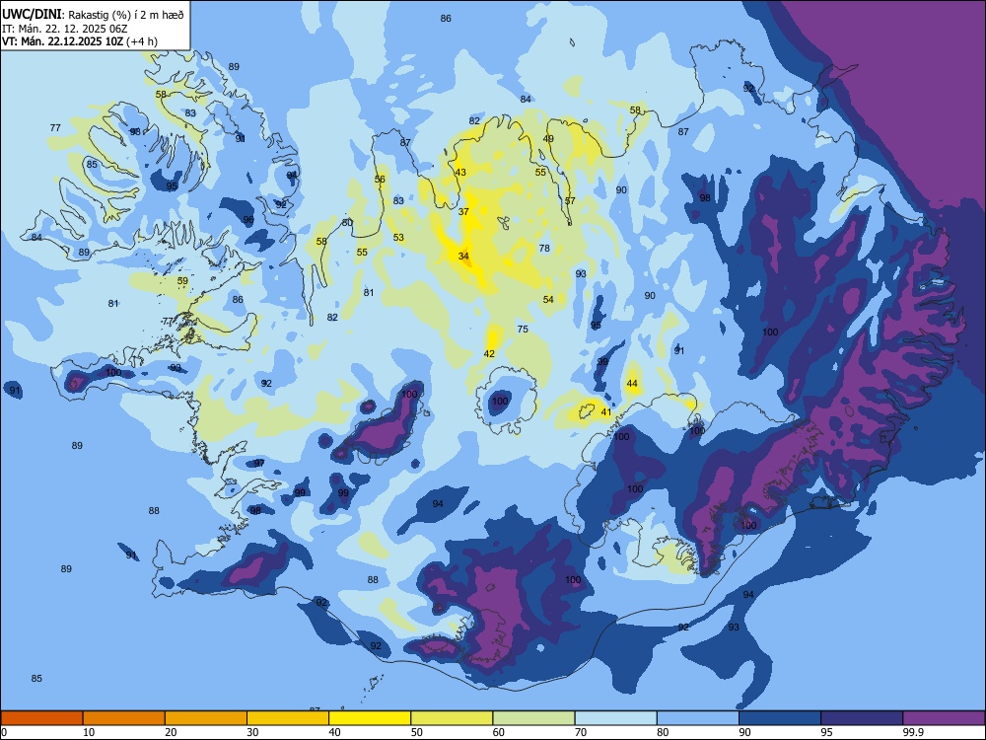Screen dimensions: 986x740
Task: Select the 50–60 pale yellow legend swatch
Action: (x=452, y=718)
